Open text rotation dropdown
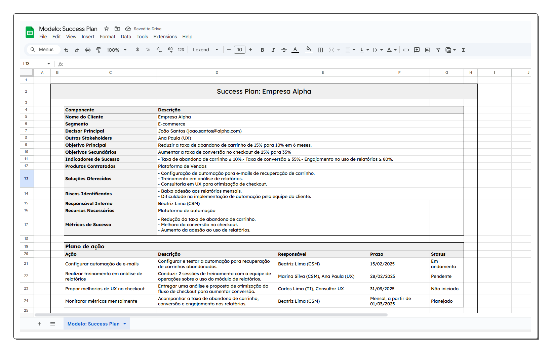 tap(392, 50)
